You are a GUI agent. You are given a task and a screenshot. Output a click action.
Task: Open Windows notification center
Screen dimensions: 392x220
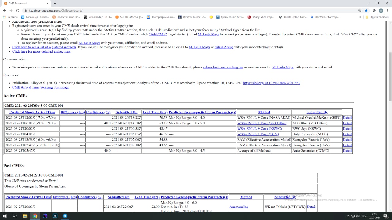coord(386,216)
